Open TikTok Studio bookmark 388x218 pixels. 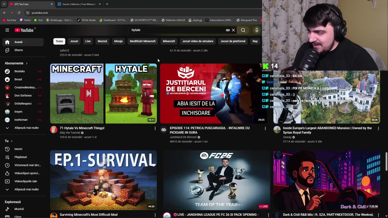(x=86, y=20)
